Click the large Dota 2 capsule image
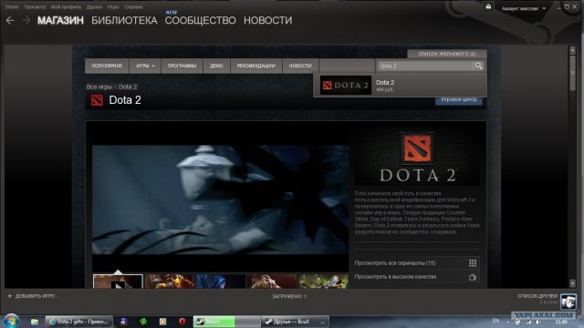This screenshot has height=328, width=584. pos(417,158)
